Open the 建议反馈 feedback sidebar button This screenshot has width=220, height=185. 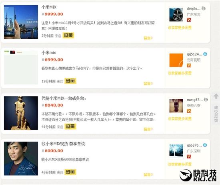(x=216, y=114)
